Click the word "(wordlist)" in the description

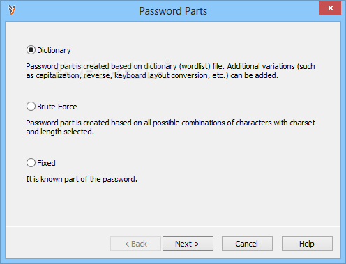click(x=195, y=66)
